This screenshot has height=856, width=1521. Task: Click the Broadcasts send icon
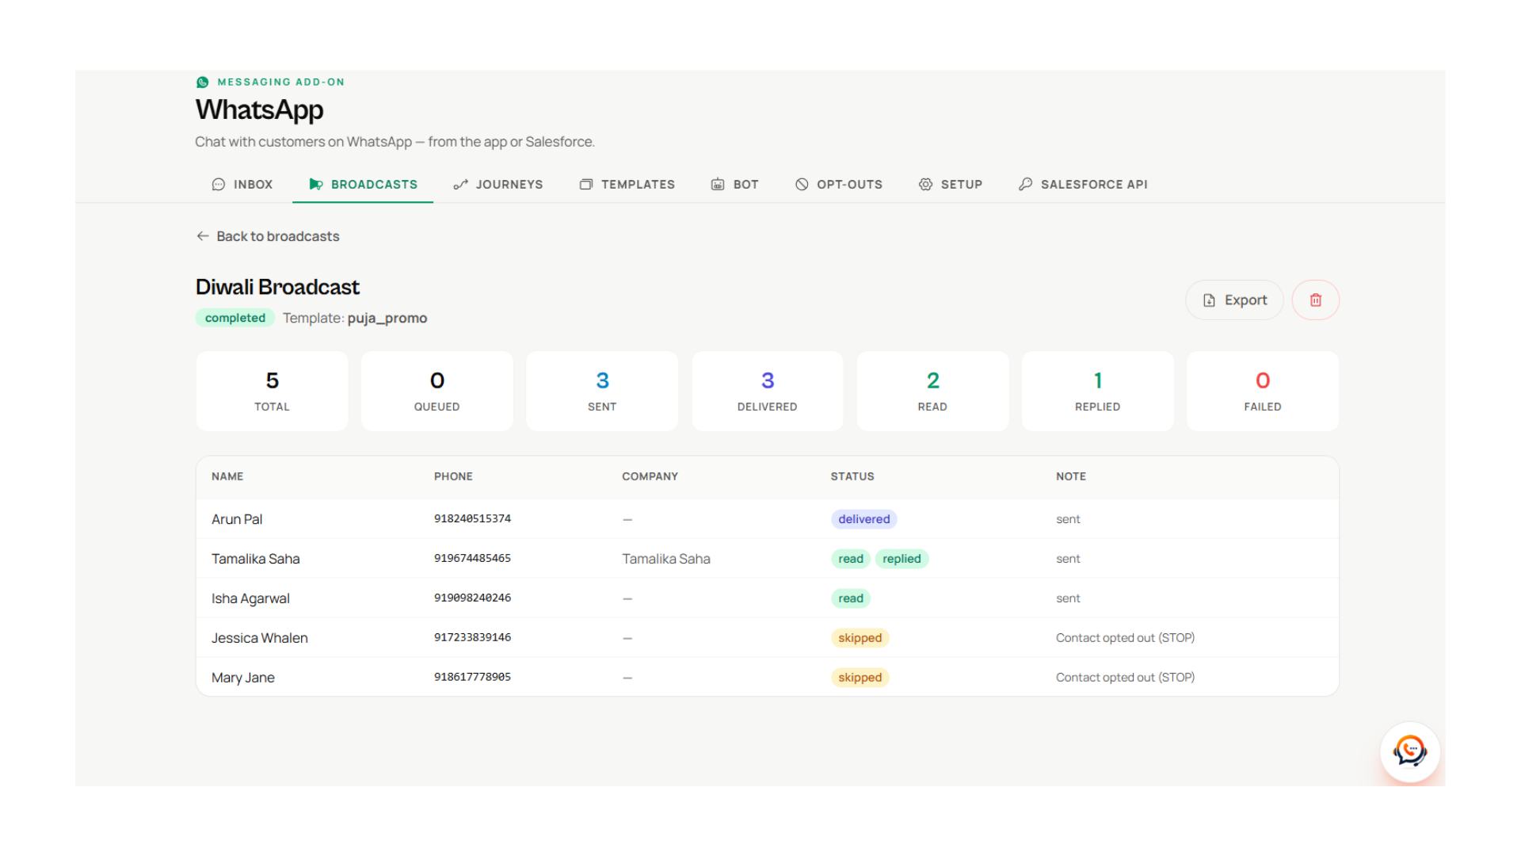[315, 184]
